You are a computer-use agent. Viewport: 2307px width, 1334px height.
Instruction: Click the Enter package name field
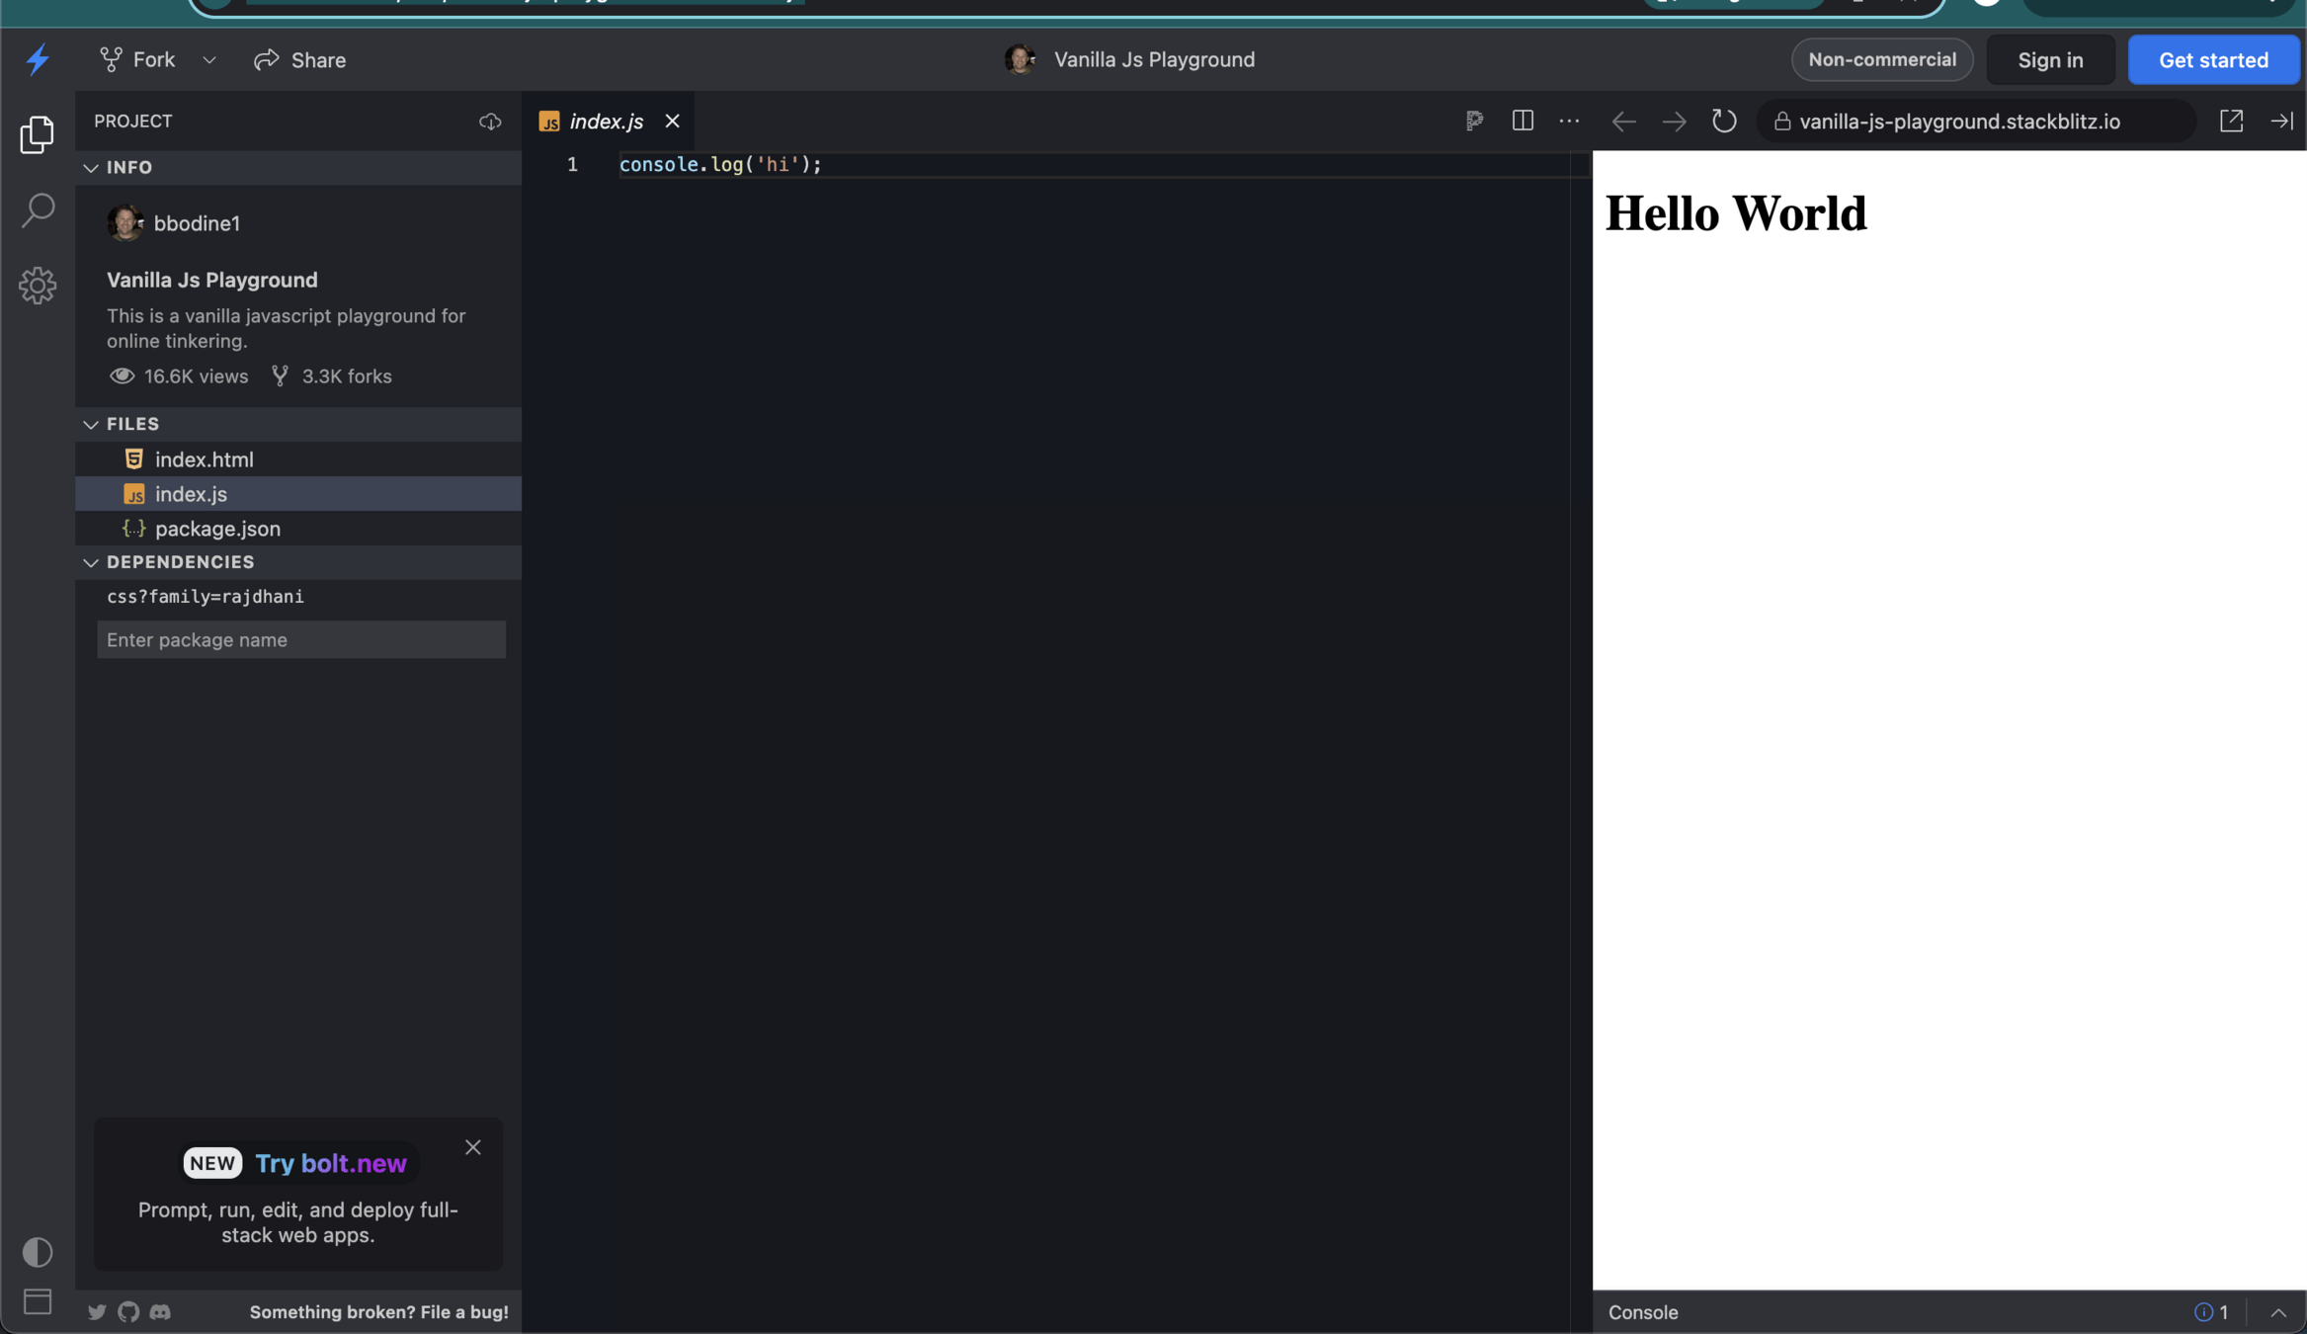tap(301, 639)
